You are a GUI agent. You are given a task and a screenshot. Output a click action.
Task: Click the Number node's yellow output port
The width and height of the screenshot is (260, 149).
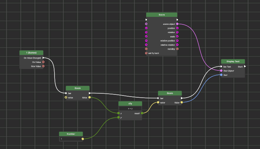click(83, 139)
